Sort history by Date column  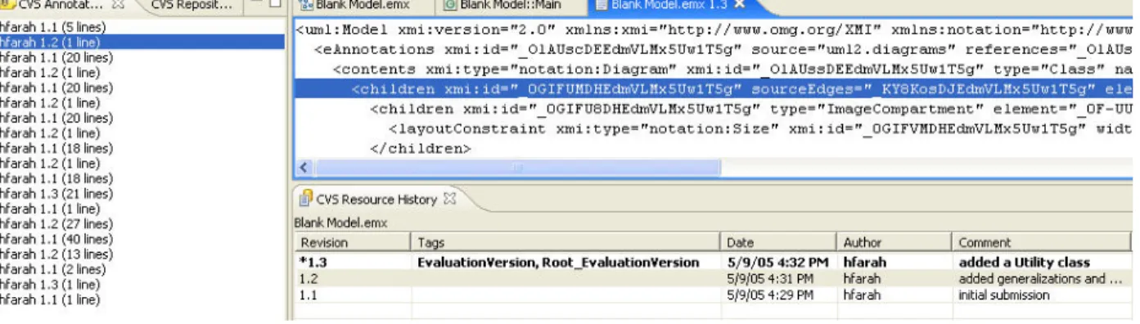779,242
